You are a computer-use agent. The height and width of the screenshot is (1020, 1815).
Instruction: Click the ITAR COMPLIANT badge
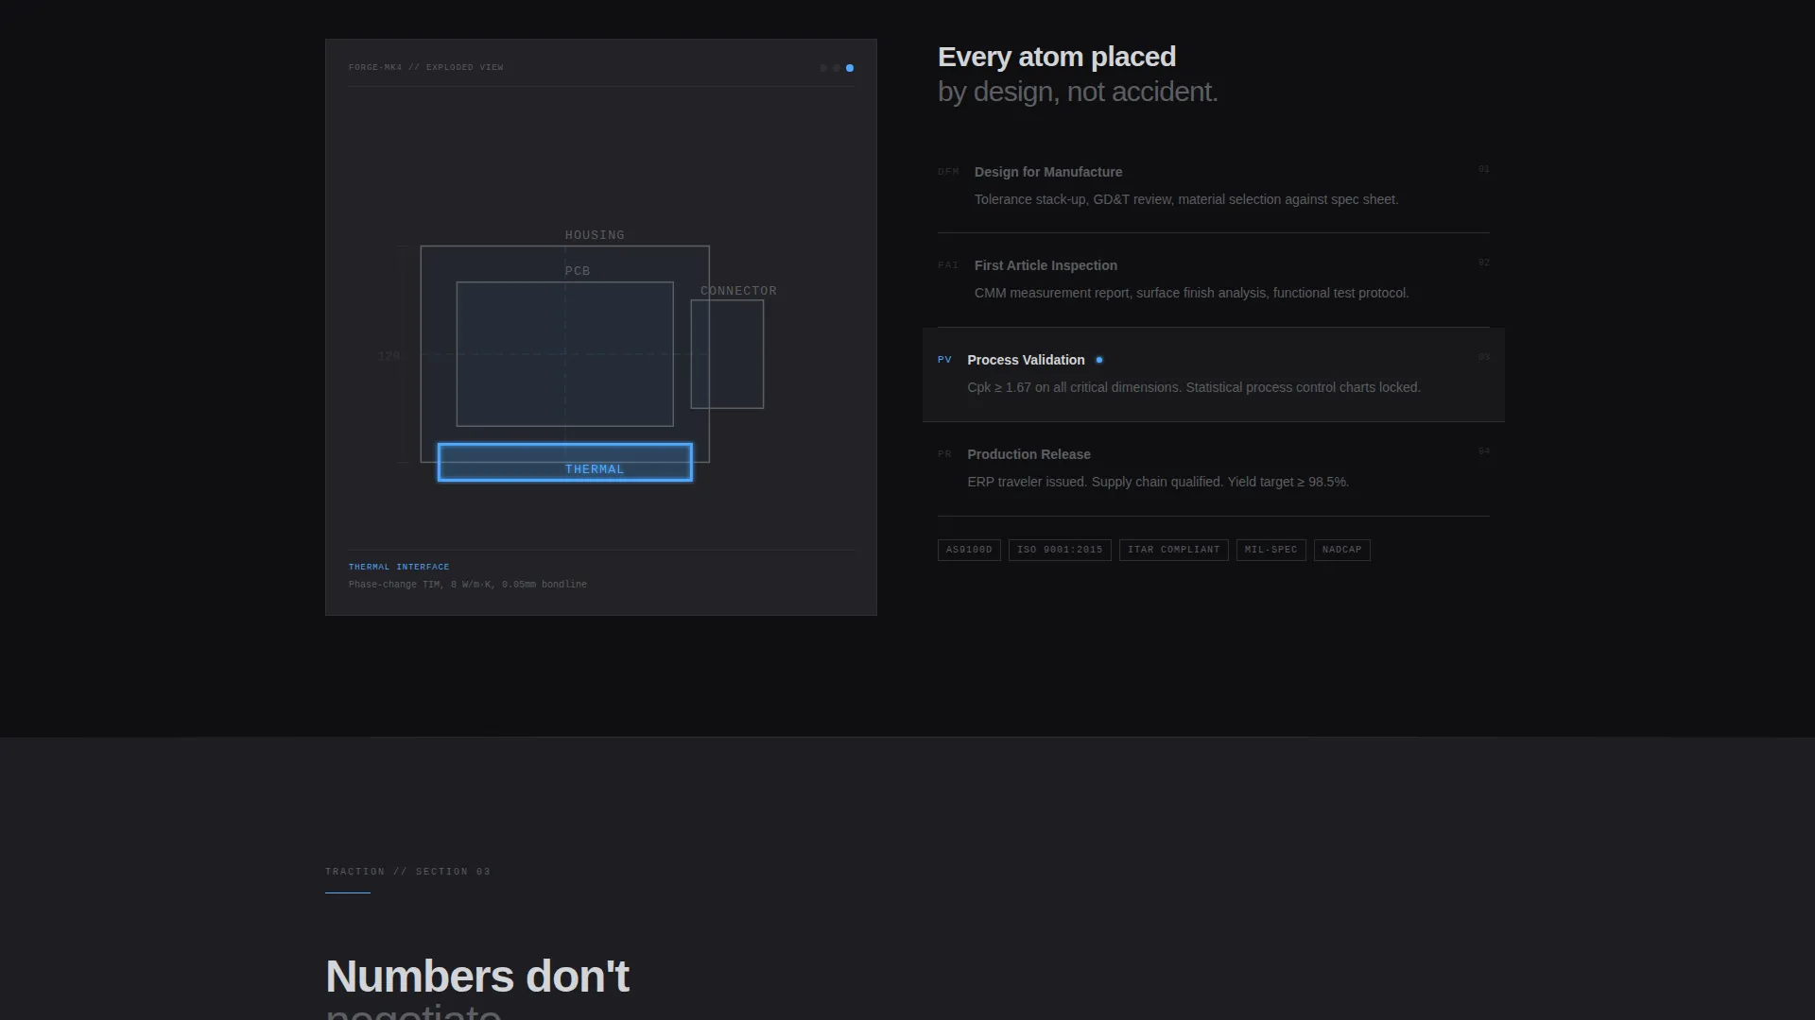(1173, 550)
